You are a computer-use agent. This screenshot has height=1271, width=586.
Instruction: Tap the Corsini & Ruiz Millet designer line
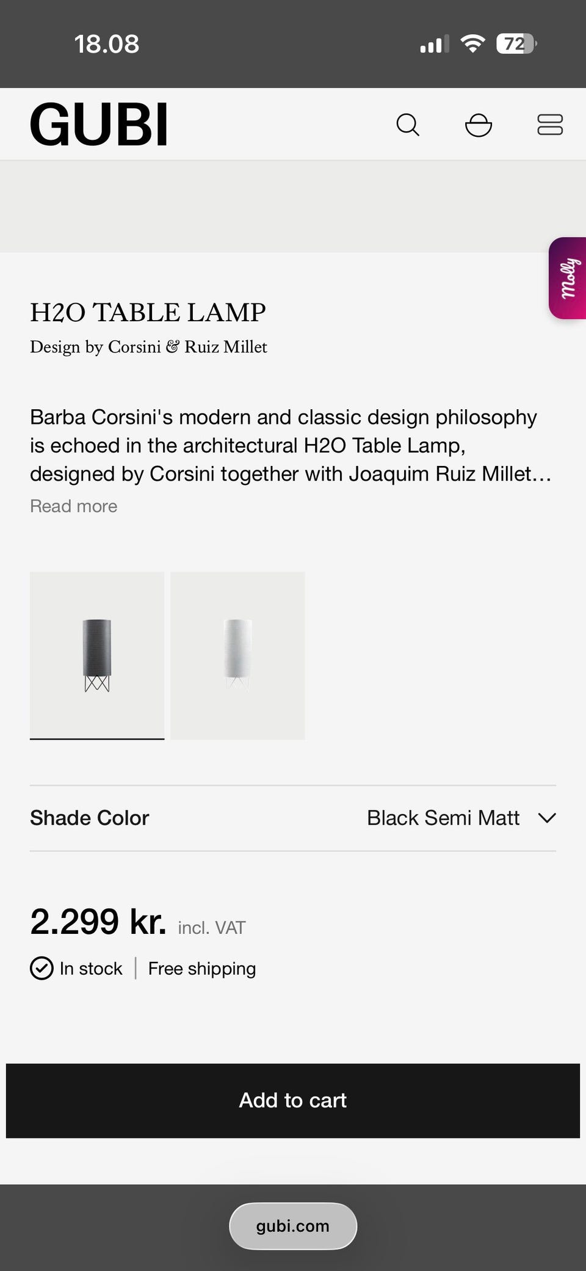(x=149, y=347)
